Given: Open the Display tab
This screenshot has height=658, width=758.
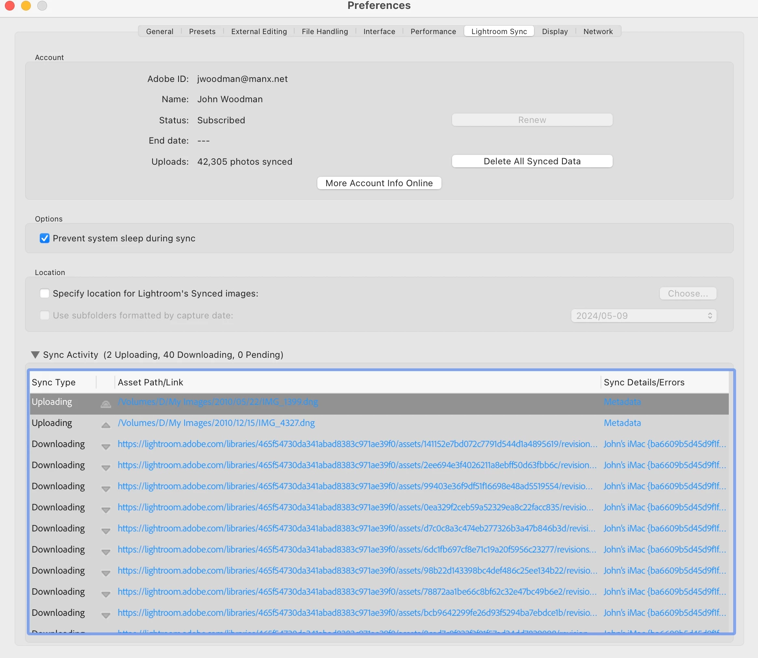Looking at the screenshot, I should point(555,31).
